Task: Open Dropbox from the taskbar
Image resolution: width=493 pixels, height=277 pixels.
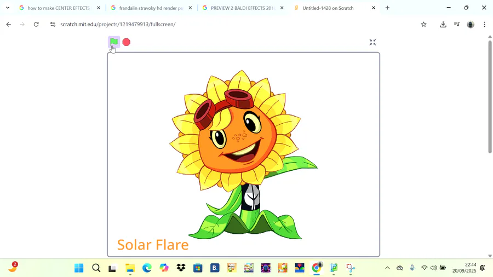Action: 181,268
